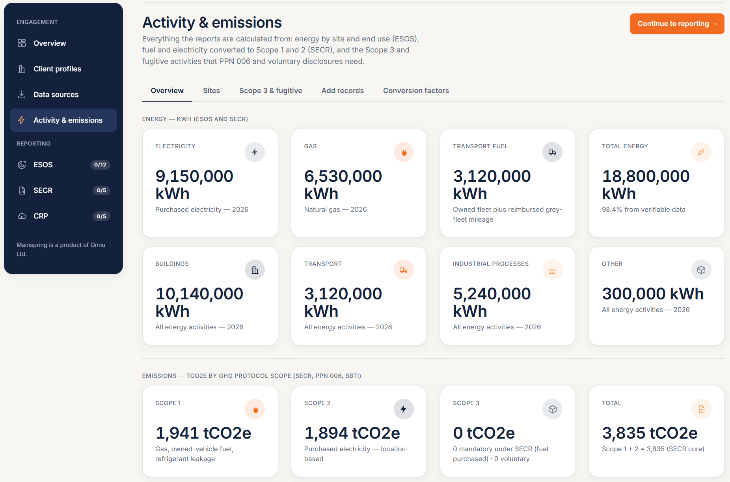The width and height of the screenshot is (730, 482).
Task: Switch to the Sites tab
Action: coord(211,90)
